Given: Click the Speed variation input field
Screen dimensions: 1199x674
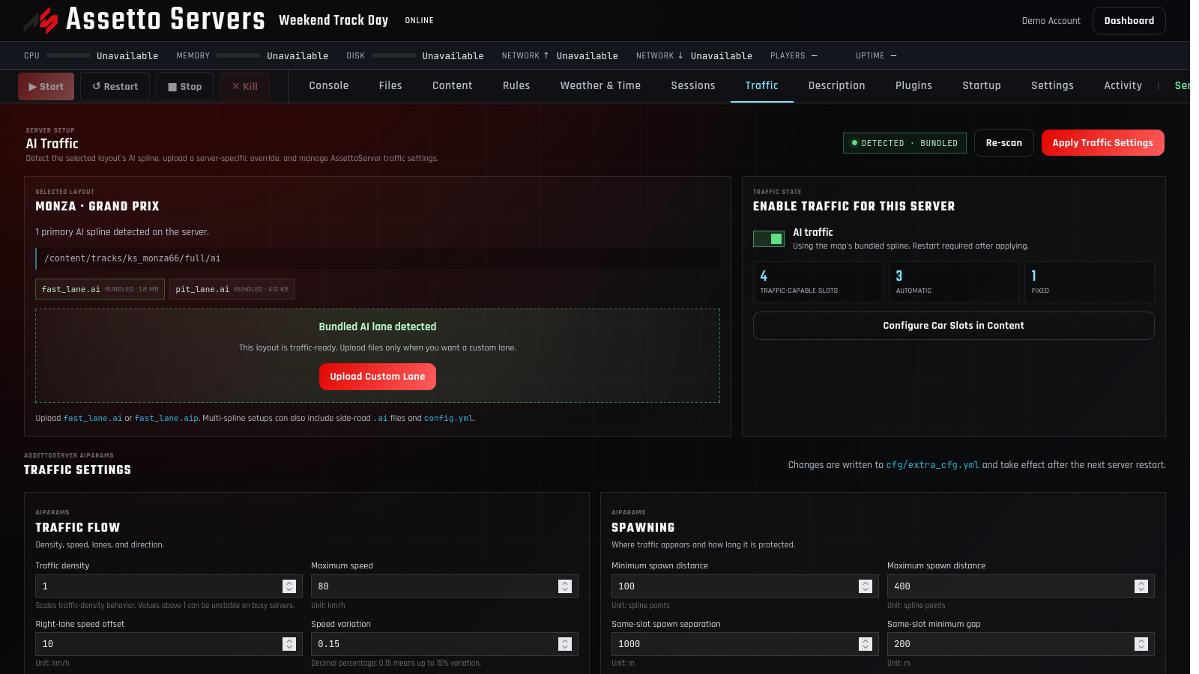Looking at the screenshot, I should 444,644.
